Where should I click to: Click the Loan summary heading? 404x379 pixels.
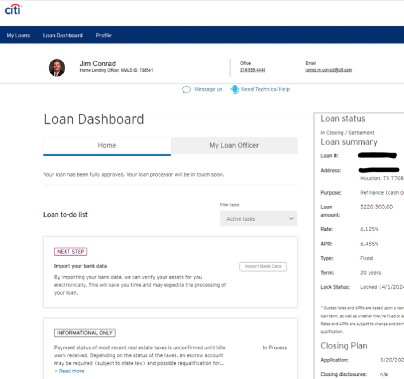coord(349,142)
